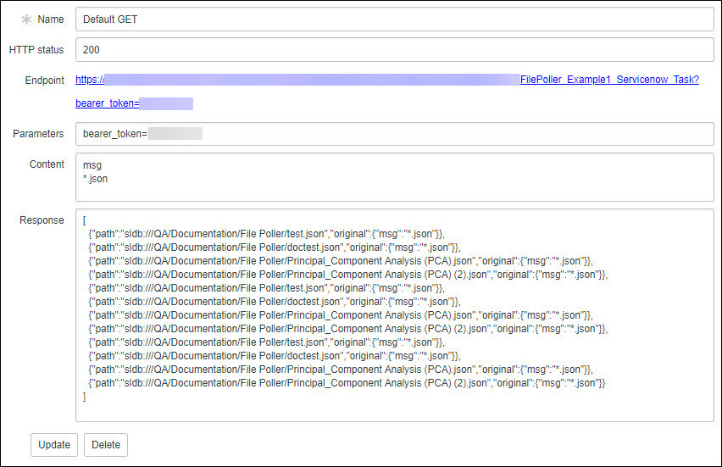Open the FilePoller_Example1_Servicenow_Task endpoint link
The width and height of the screenshot is (722, 467).
click(608, 80)
